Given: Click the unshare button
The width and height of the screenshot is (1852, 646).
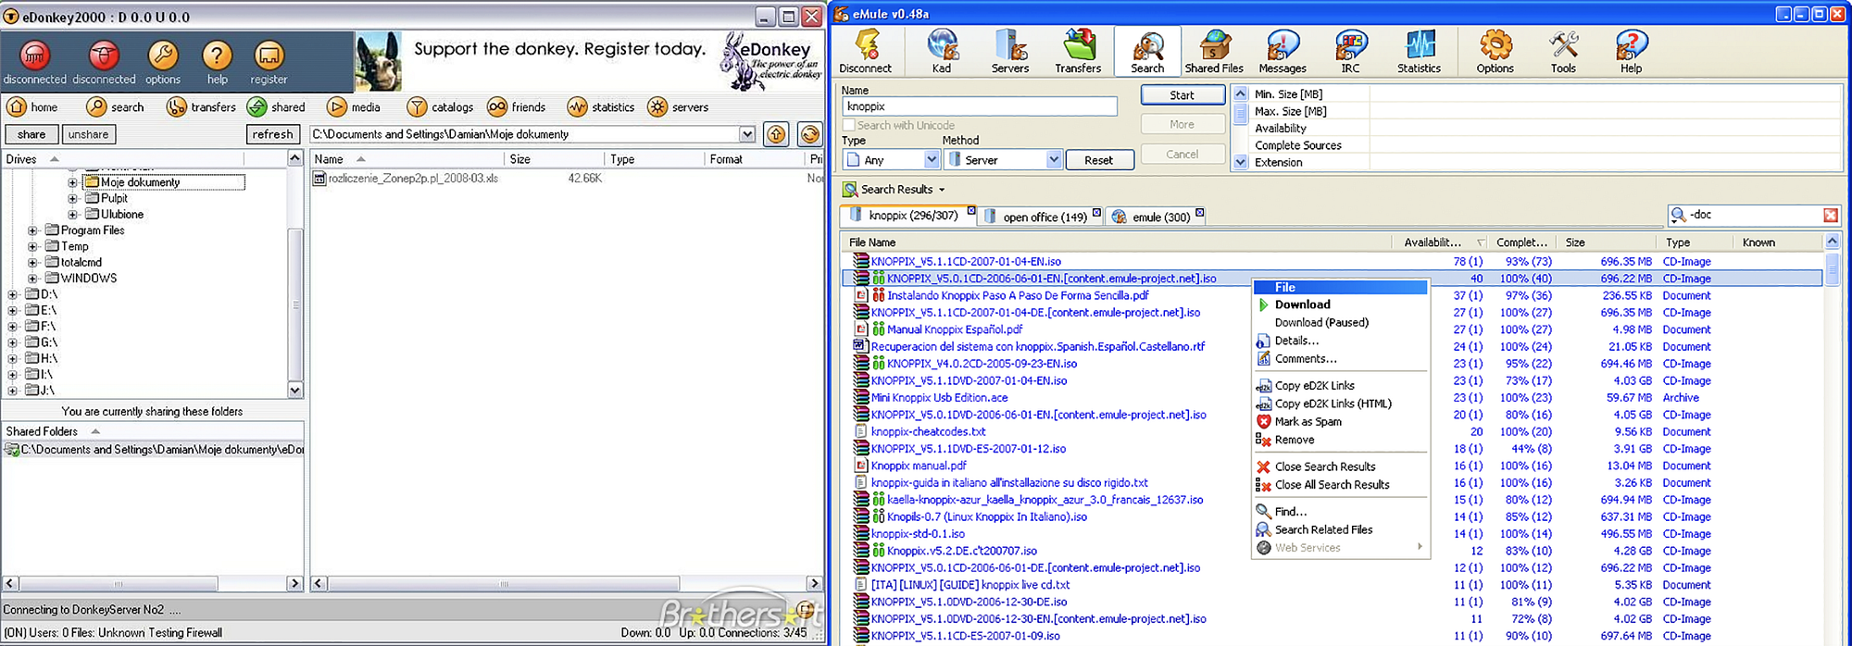Looking at the screenshot, I should pos(88,134).
